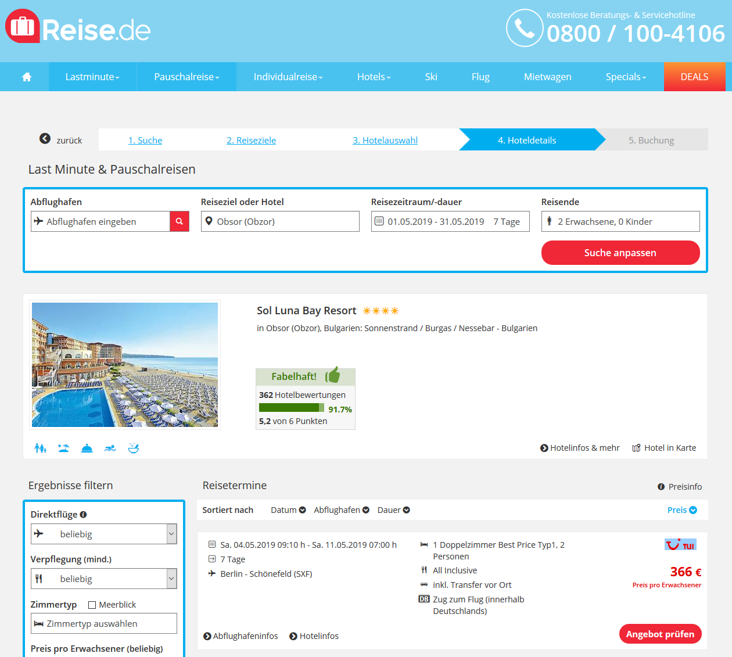Open the Mietwagen navigation item

(548, 77)
